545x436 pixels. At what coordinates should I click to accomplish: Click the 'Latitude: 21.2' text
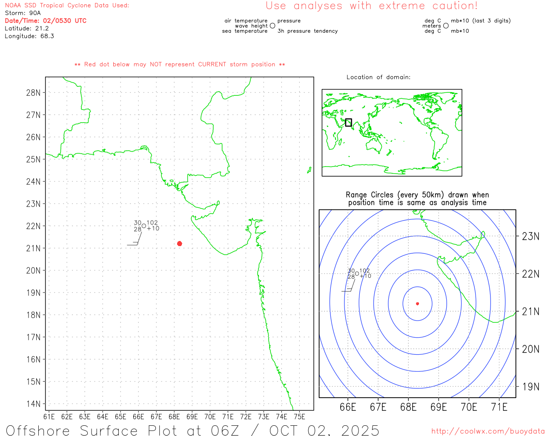click(27, 28)
